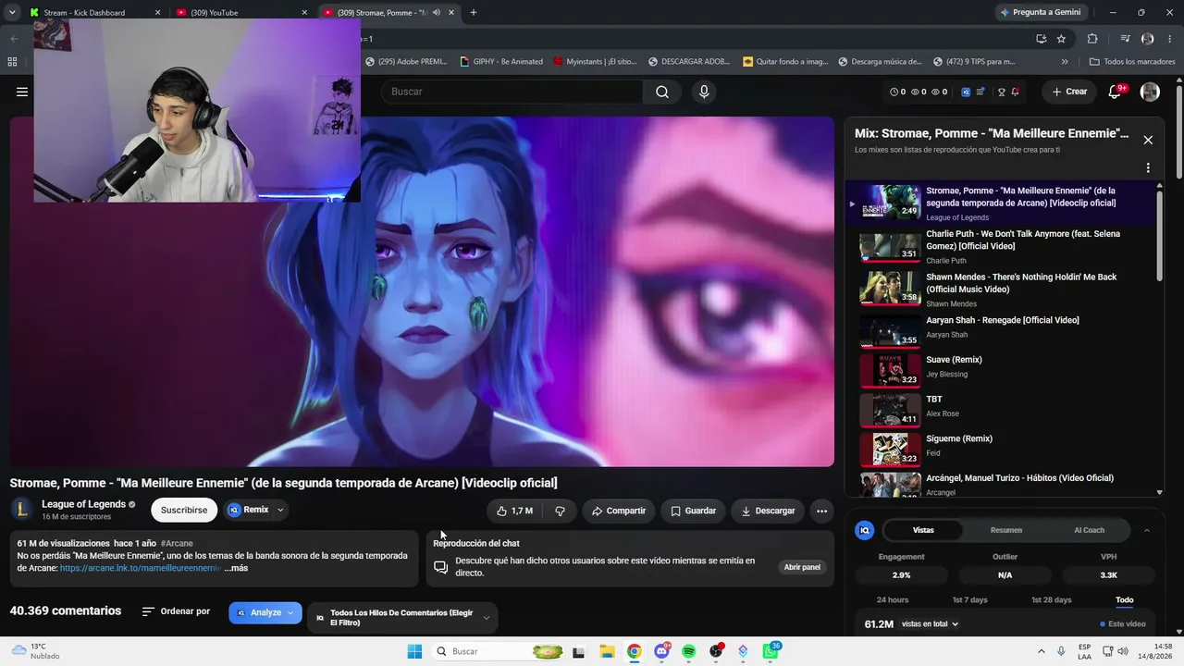Select the 1st 28 days time range
This screenshot has width=1184, height=666.
1052,600
